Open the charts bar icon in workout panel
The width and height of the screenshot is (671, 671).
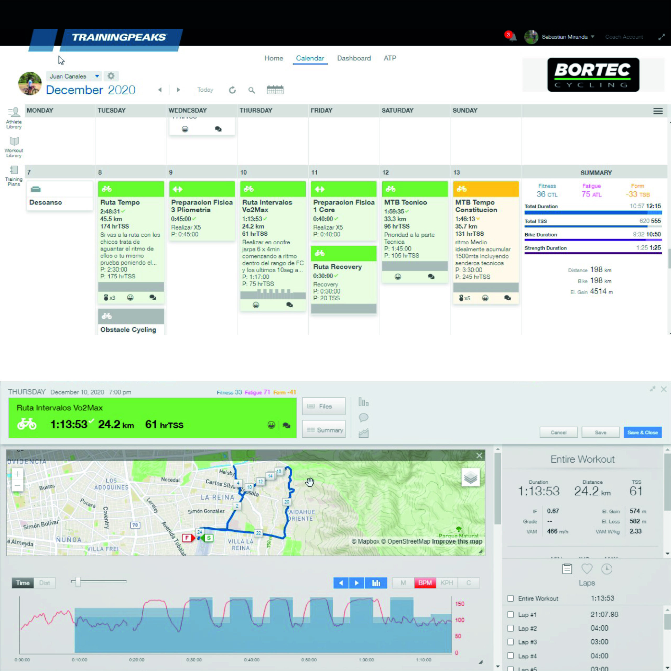[x=363, y=402]
